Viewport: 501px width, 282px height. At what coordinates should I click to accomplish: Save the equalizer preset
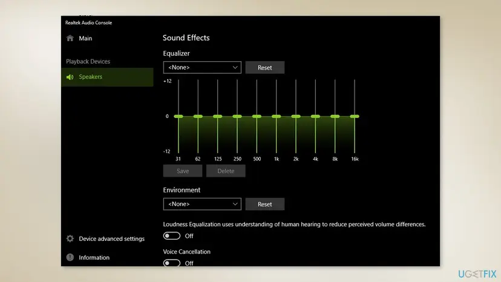point(183,171)
